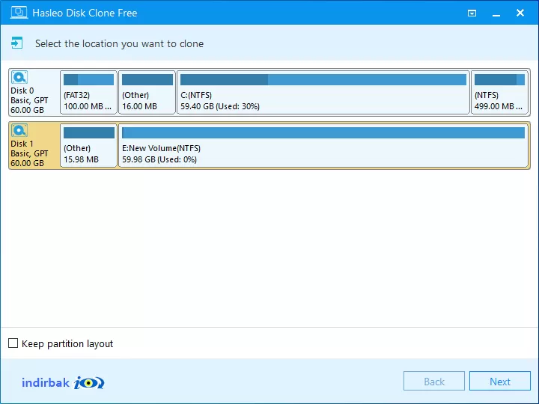Image resolution: width=539 pixels, height=404 pixels.
Task: Select the C: NTFS 59.40 GB partition
Action: coord(323,92)
